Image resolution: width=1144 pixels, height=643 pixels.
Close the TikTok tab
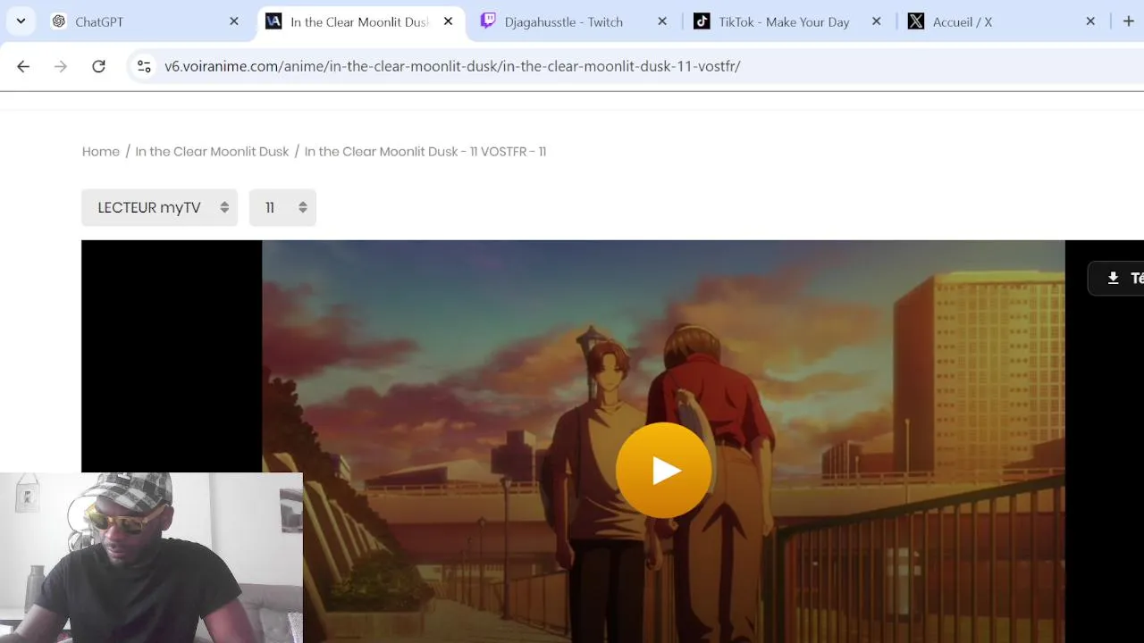click(877, 21)
